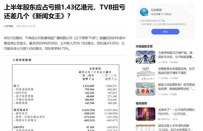Open article 国信证券上半年净利润降12.56%
The image size is (203, 131).
pos(175,128)
